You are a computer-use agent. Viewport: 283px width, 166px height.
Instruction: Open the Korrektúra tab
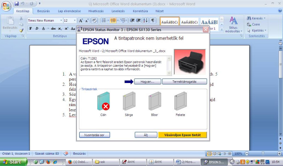(x=140, y=11)
